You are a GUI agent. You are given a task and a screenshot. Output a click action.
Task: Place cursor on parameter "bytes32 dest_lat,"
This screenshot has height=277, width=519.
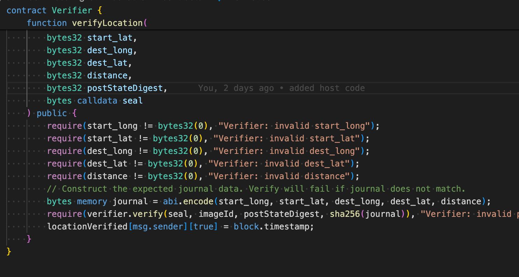90,63
